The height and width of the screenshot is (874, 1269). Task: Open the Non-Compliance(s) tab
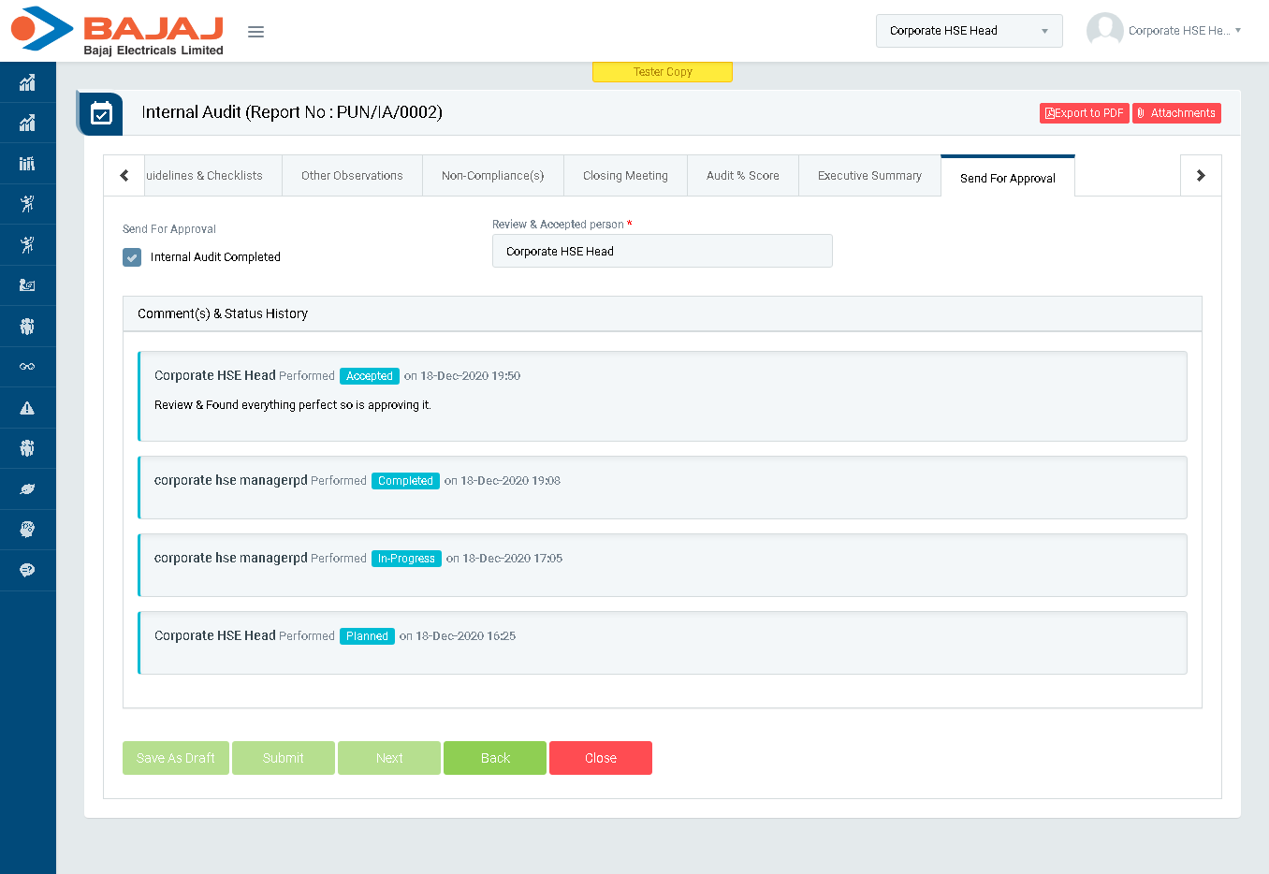(x=492, y=176)
